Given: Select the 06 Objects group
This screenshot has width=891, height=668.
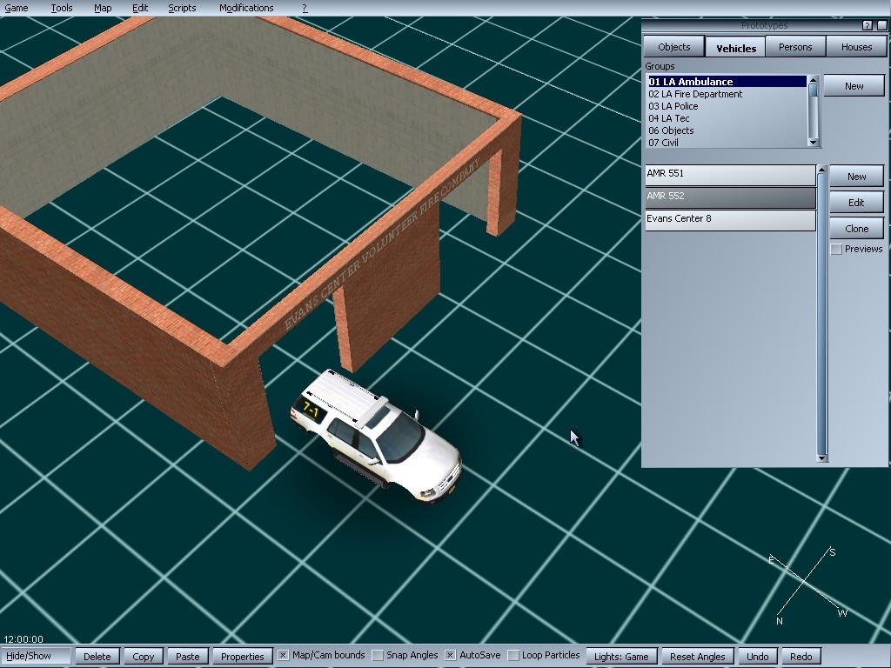Looking at the screenshot, I should pos(727,130).
